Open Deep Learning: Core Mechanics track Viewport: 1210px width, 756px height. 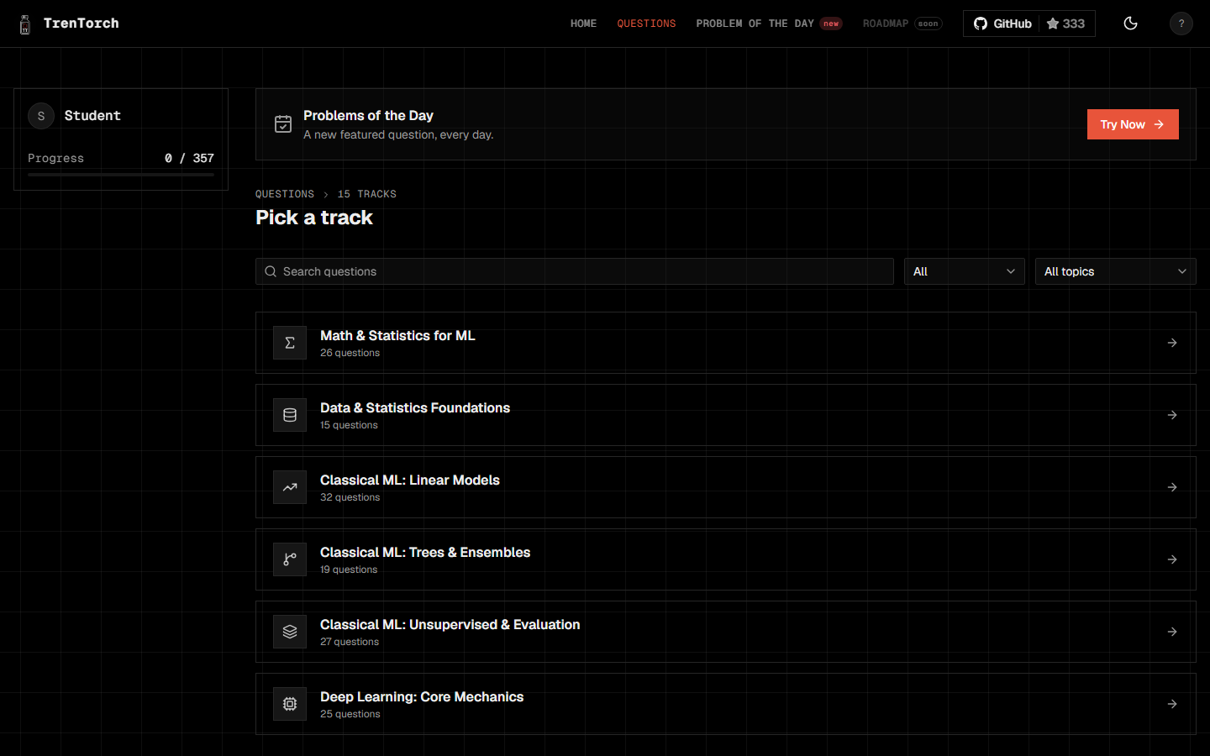click(x=726, y=704)
